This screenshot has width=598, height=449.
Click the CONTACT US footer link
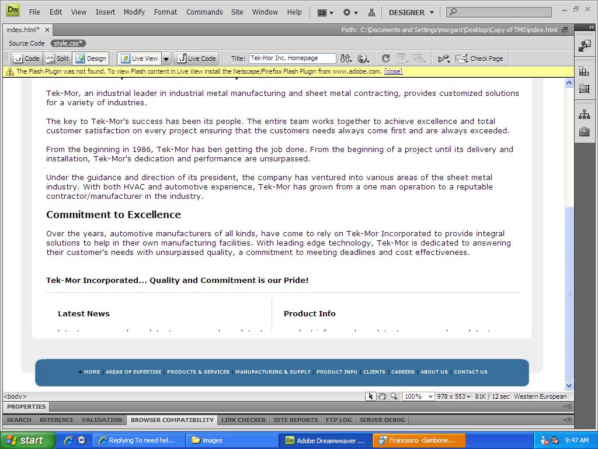pyautogui.click(x=471, y=372)
